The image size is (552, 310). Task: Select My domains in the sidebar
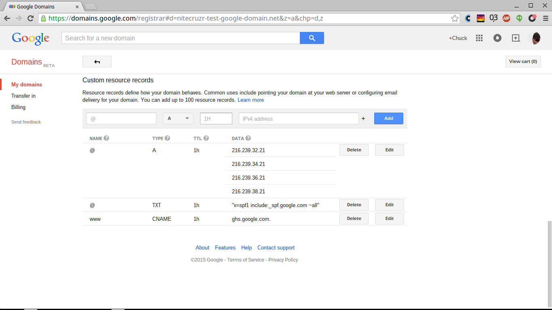coord(27,85)
